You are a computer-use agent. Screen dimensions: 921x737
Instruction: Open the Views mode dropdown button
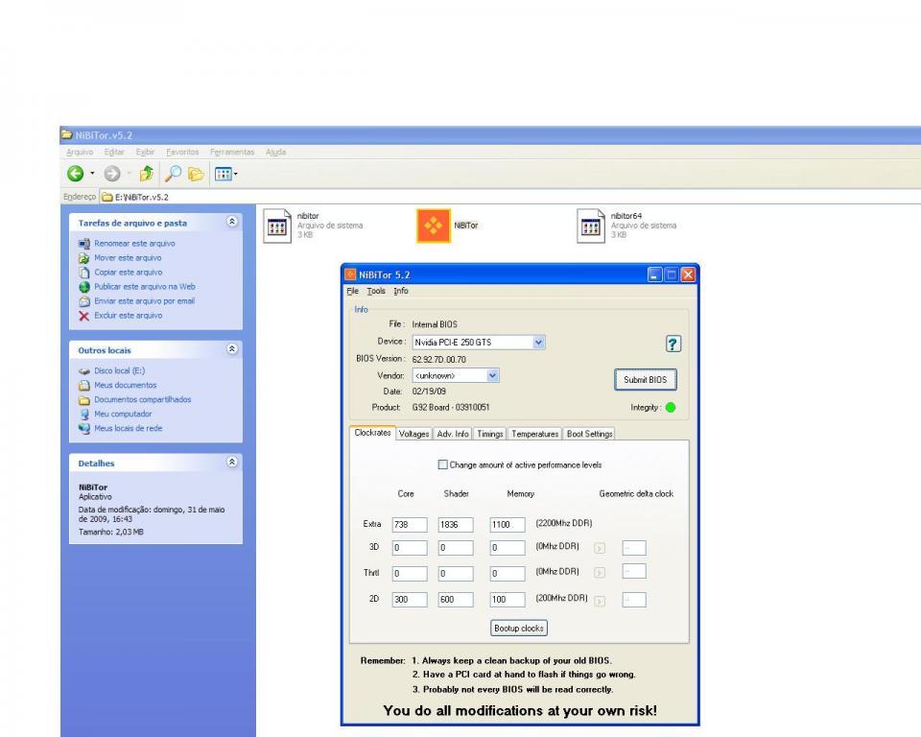point(226,174)
